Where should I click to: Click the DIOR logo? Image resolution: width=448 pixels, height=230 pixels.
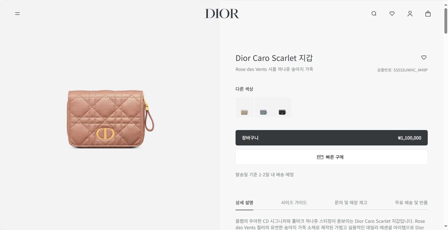coord(222,14)
